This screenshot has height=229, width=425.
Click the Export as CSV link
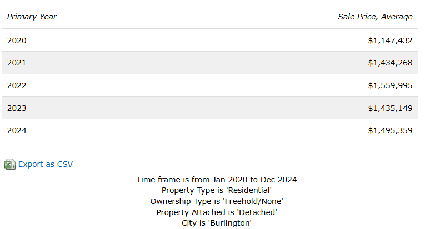point(46,164)
